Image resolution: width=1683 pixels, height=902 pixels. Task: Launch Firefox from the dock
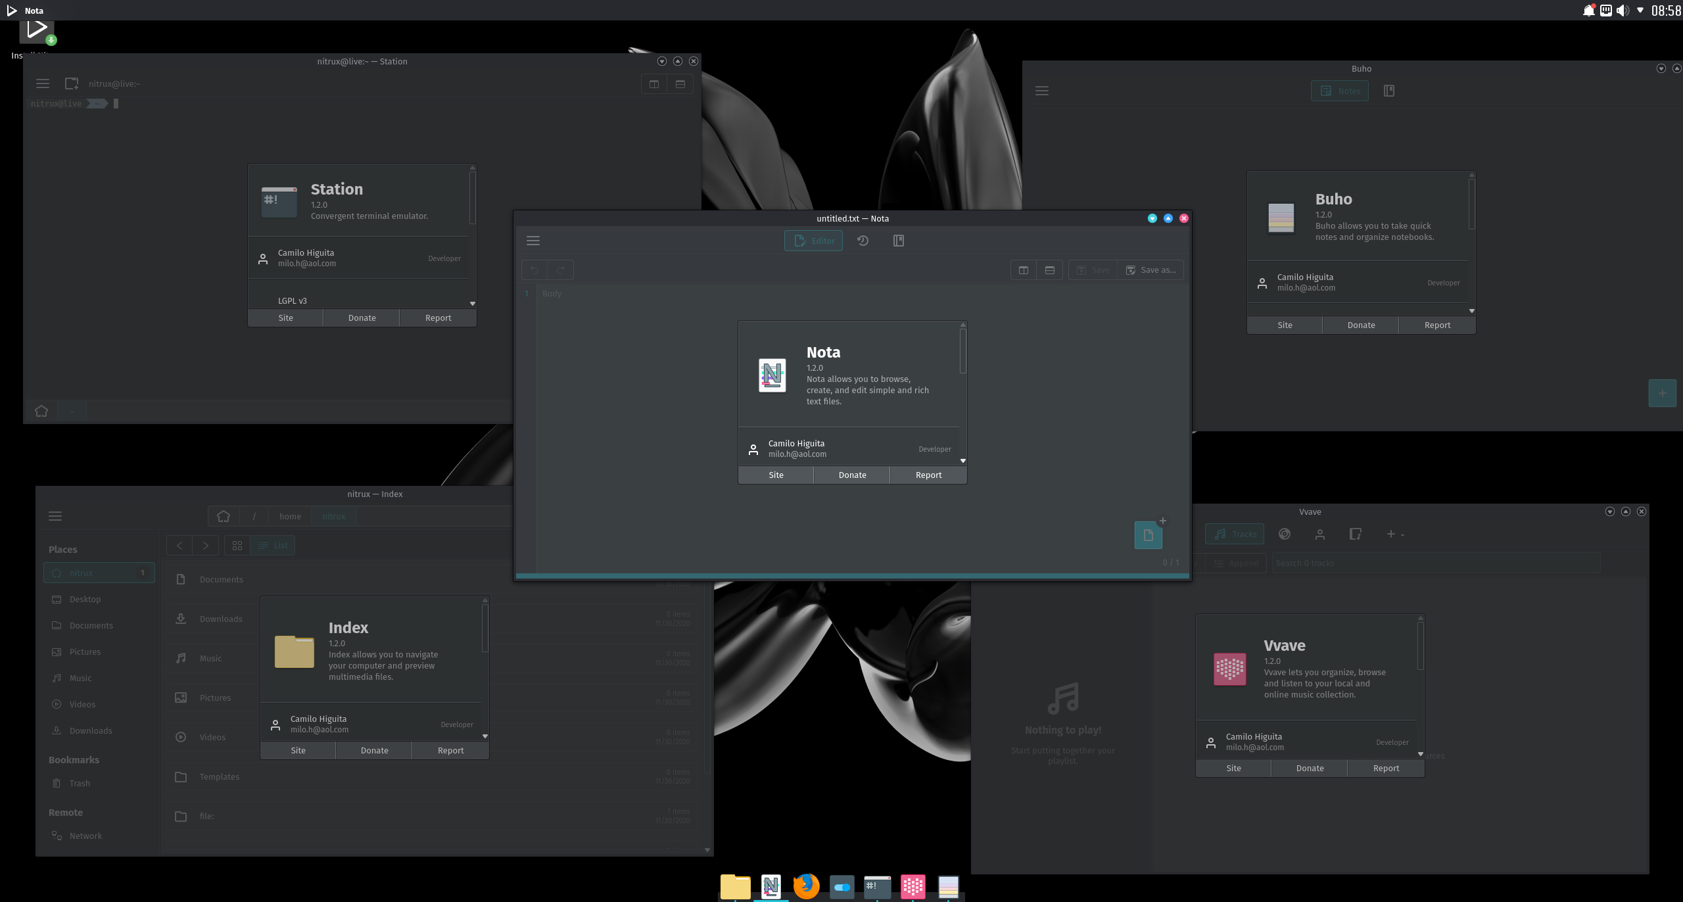click(807, 886)
